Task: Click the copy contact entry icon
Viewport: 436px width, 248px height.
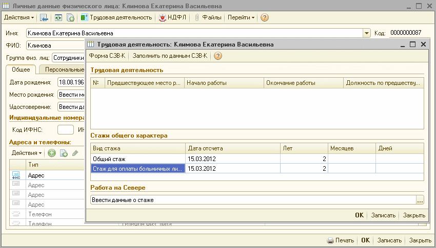Action: click(x=64, y=153)
